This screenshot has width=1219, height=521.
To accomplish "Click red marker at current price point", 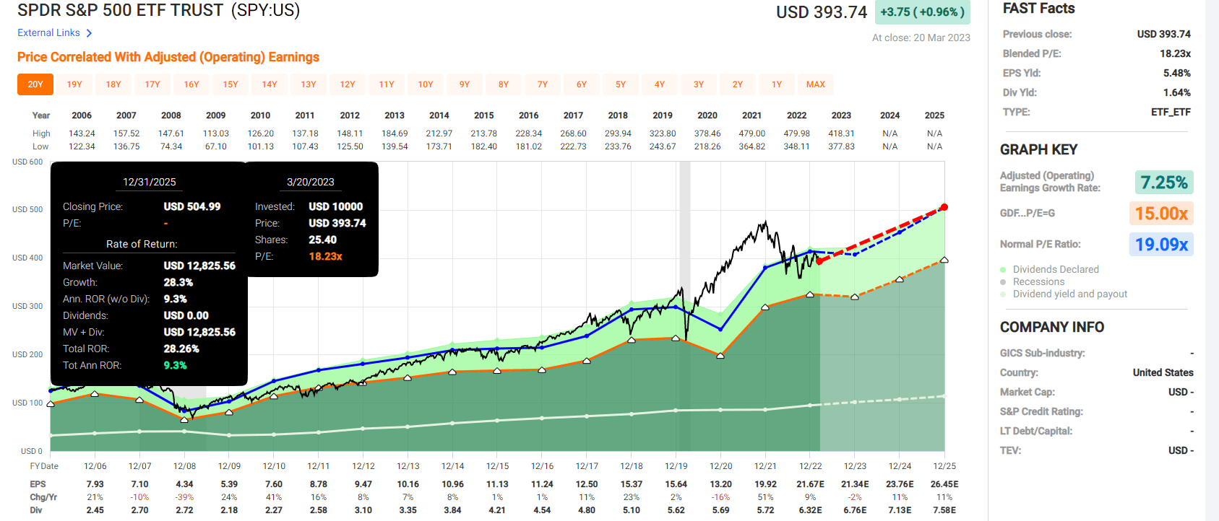I will pyautogui.click(x=819, y=261).
